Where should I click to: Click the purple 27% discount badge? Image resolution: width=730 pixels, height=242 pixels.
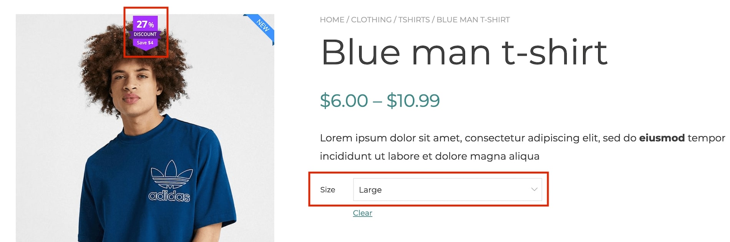(x=145, y=33)
